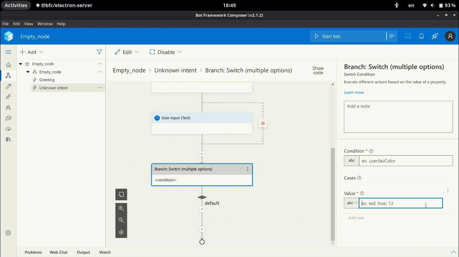
Task: Filter the dialog tree
Action: coord(99,52)
